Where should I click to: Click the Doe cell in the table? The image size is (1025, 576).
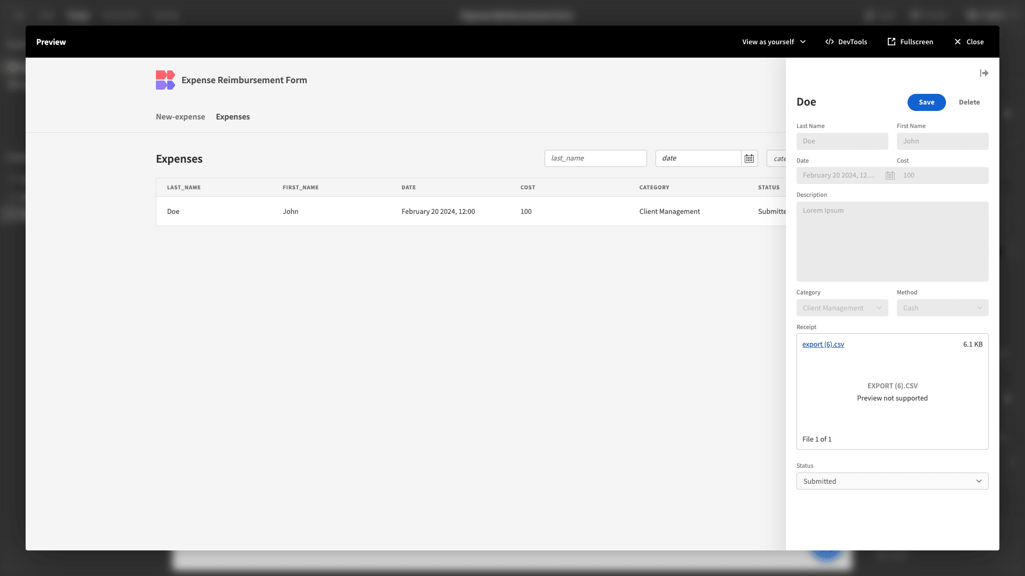click(x=173, y=212)
